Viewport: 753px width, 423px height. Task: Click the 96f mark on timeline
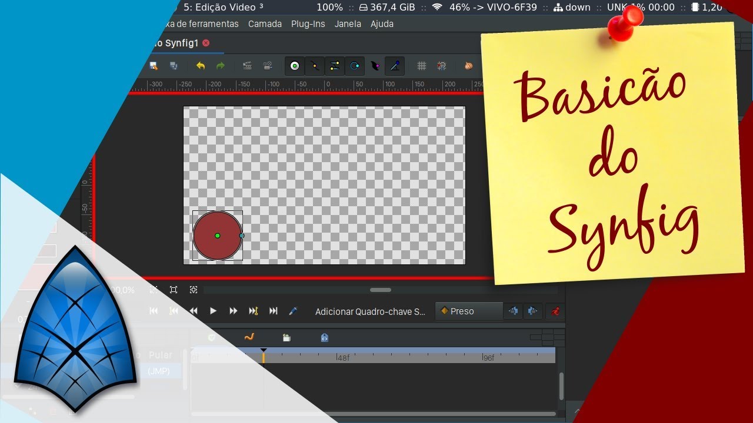[x=489, y=357]
